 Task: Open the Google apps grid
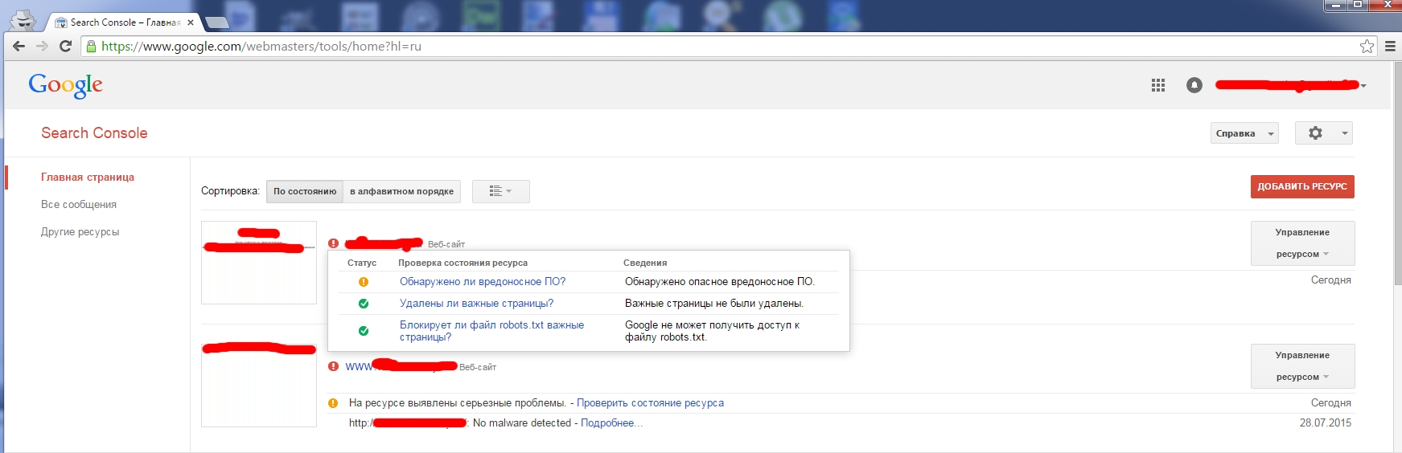[x=1158, y=85]
